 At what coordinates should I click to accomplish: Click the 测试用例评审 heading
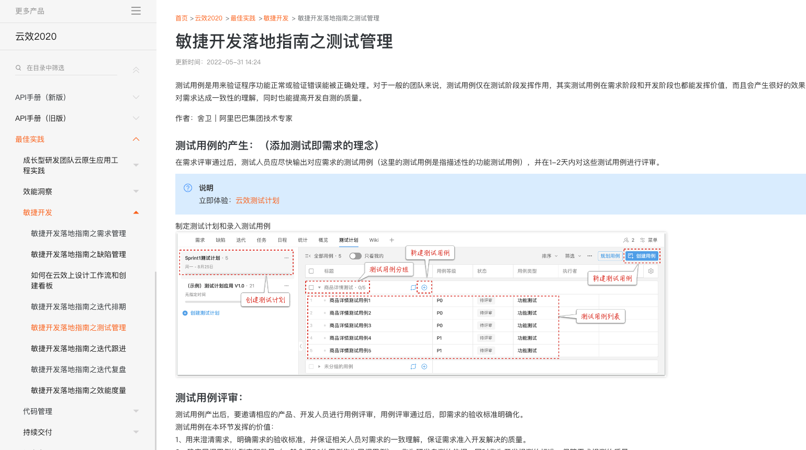pos(209,398)
